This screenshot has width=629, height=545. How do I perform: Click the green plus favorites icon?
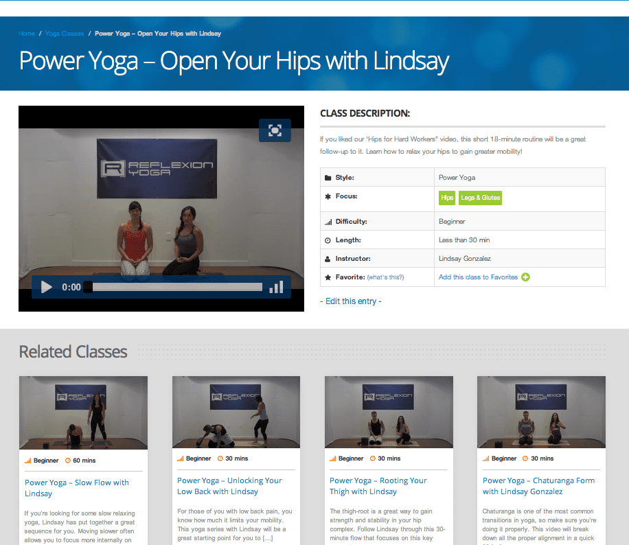pos(525,277)
